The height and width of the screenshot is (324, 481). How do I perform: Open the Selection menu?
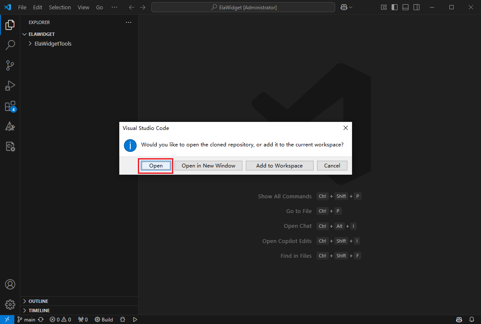[60, 7]
